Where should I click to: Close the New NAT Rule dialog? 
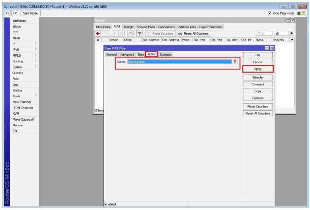tap(272, 48)
